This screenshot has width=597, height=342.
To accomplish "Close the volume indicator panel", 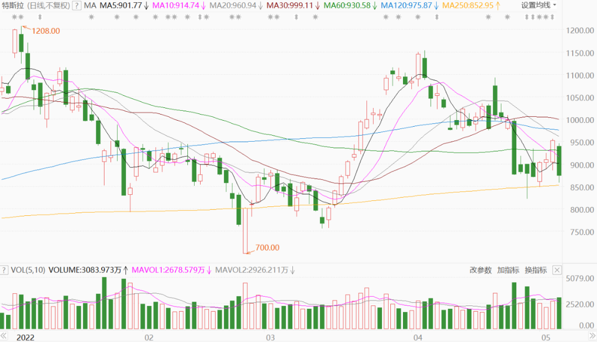I will tap(557, 270).
